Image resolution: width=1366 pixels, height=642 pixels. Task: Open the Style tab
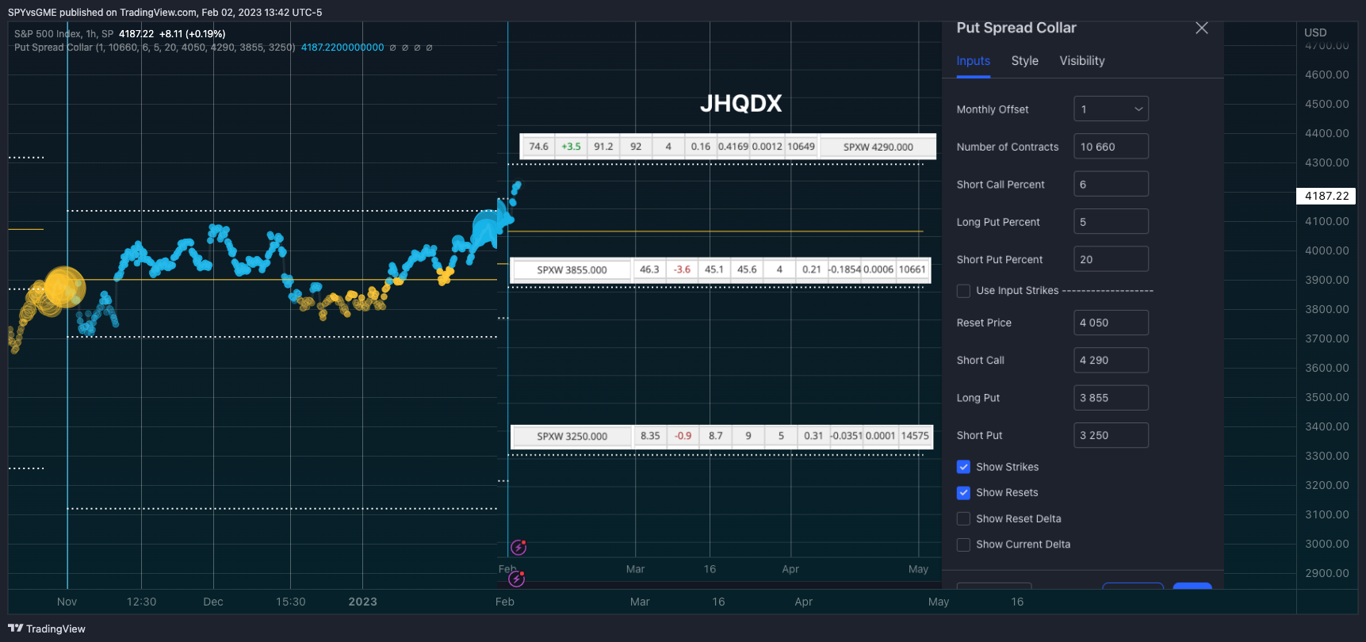[x=1024, y=61]
